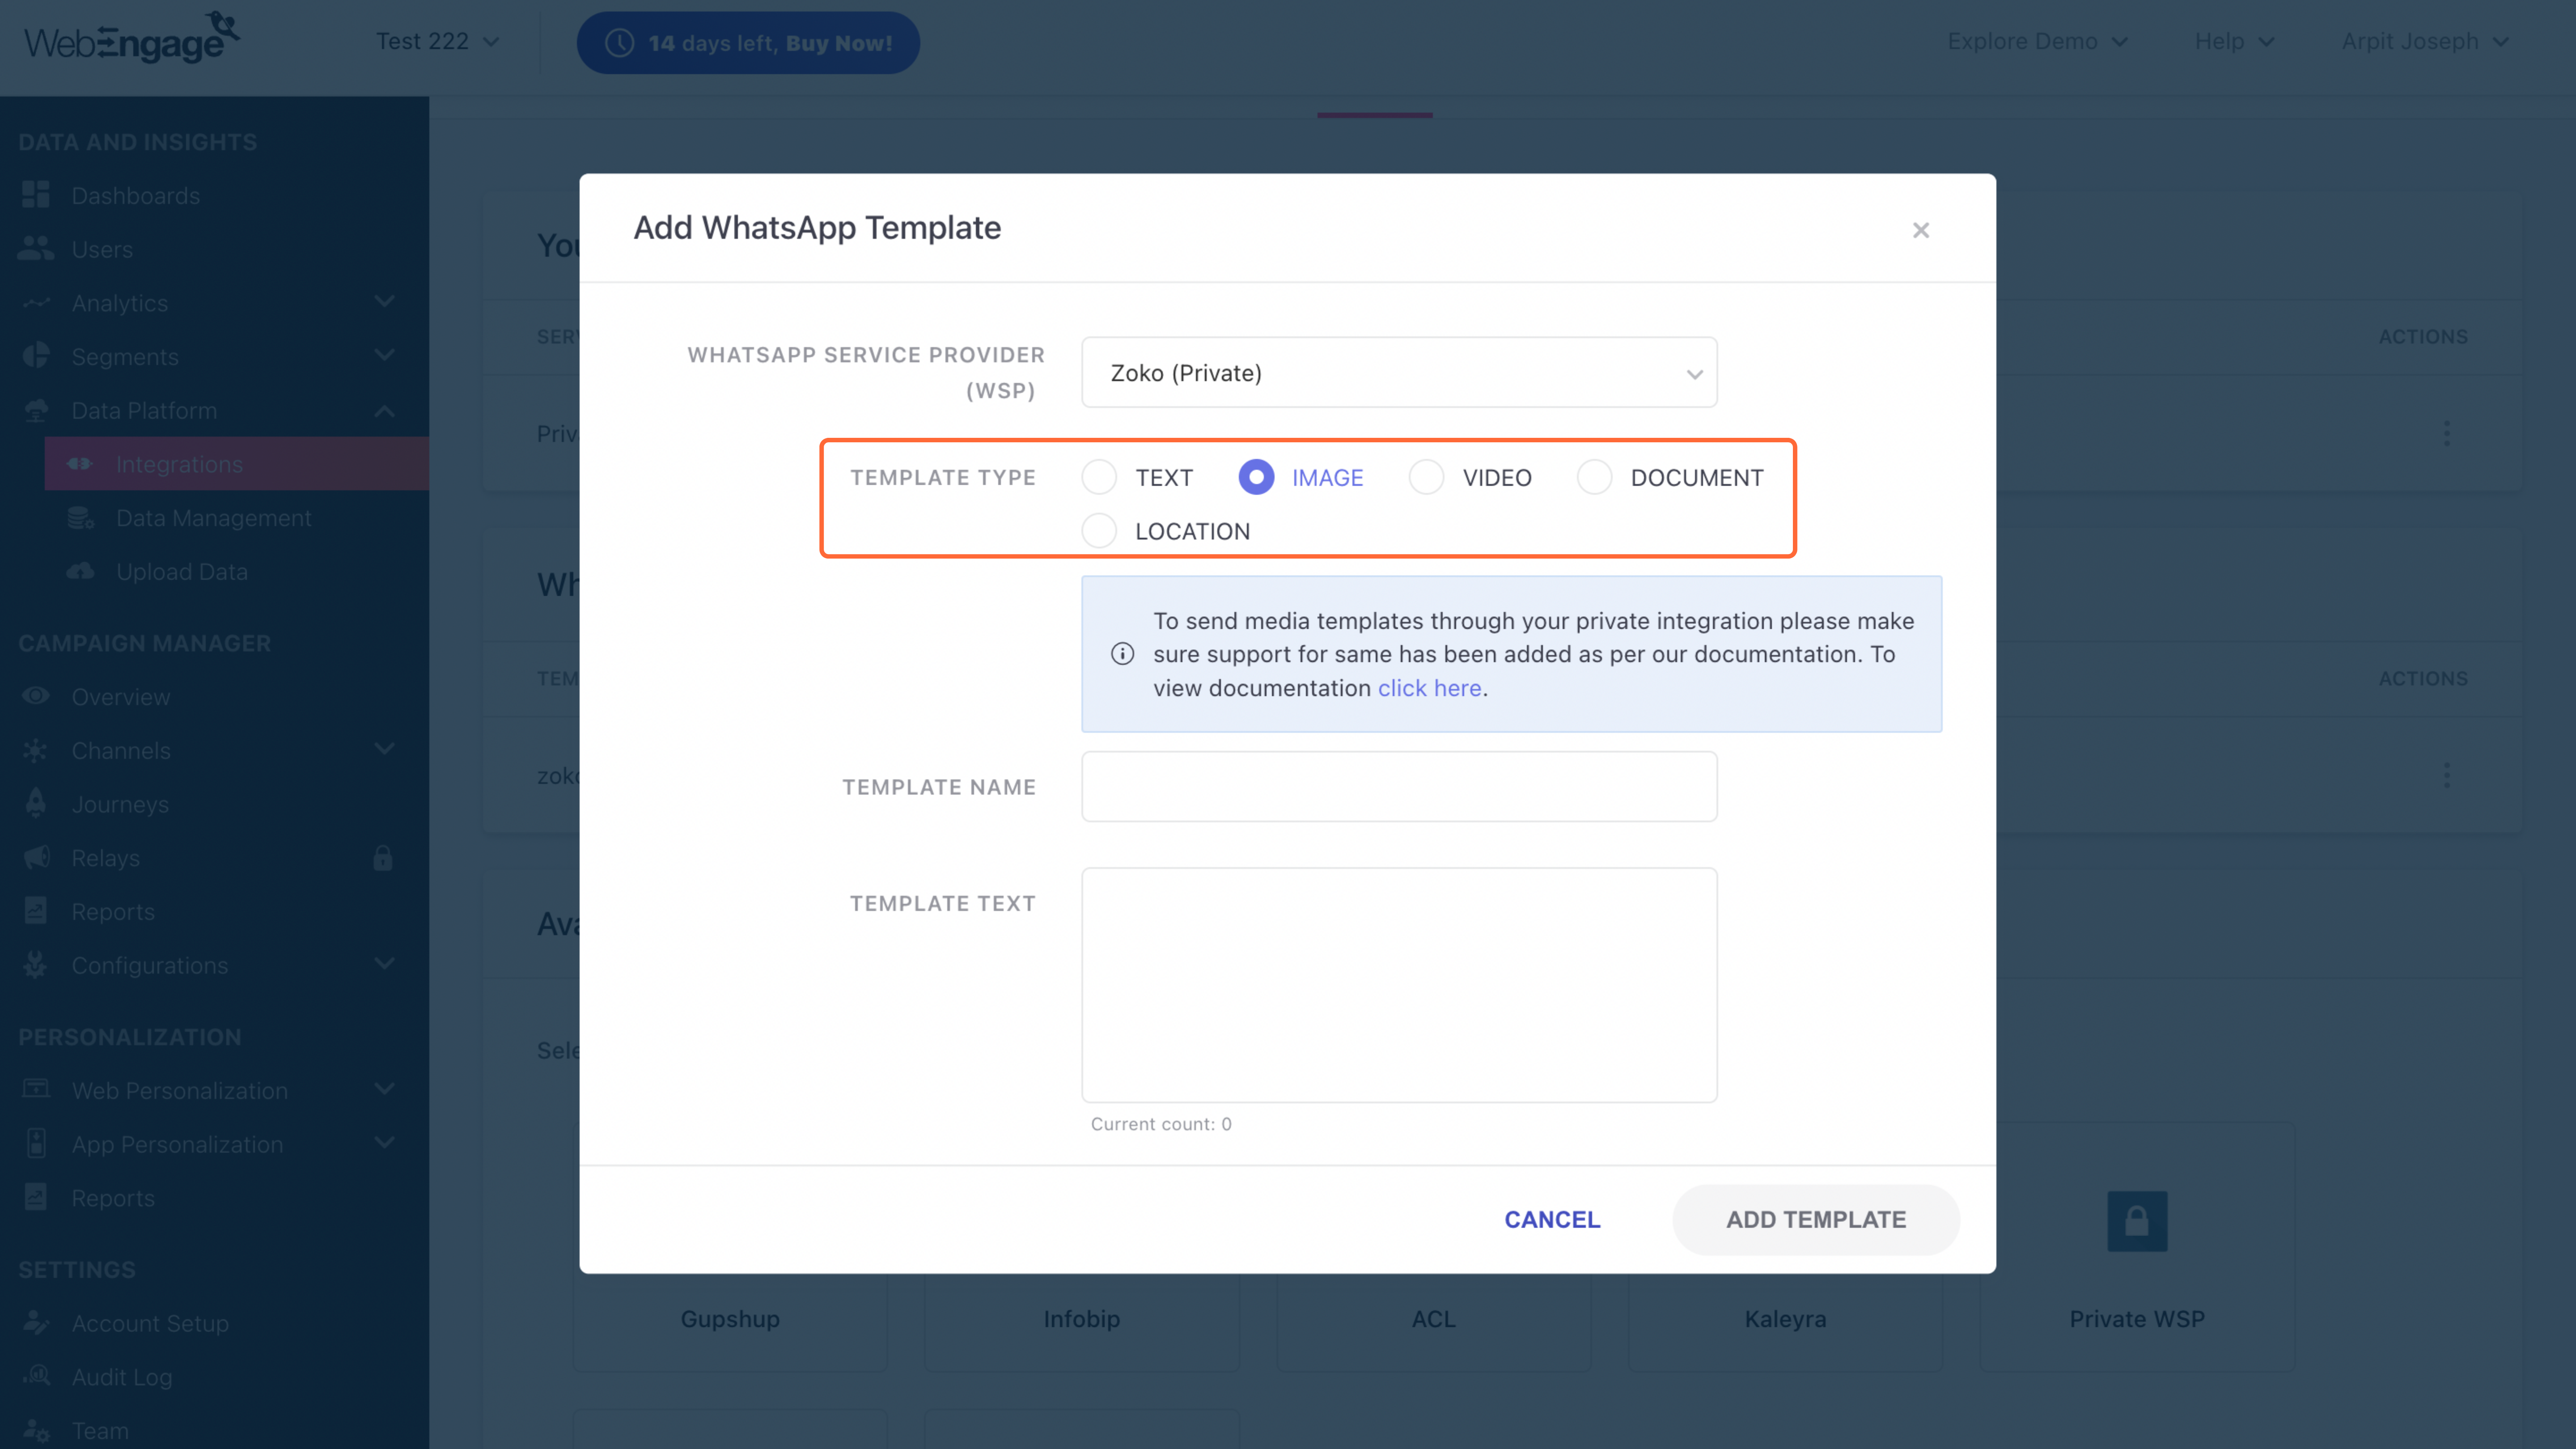
Task: Select the Users people icon
Action: 36,248
